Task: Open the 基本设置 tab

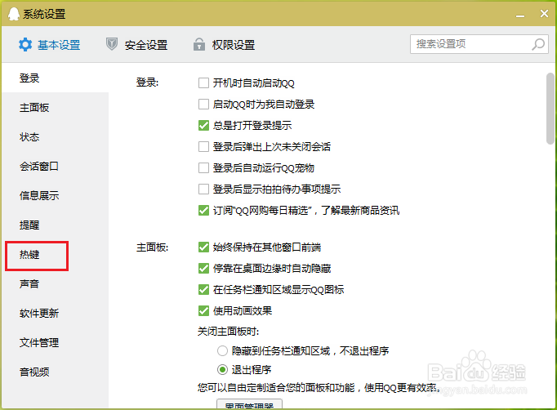Action: (50, 45)
